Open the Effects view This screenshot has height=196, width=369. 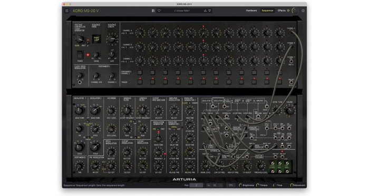pos(281,11)
